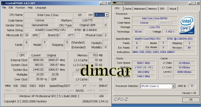Screen dimensions: 201x107
Task: Click the Voltage value 1.163 v
Action: click(170, 32)
